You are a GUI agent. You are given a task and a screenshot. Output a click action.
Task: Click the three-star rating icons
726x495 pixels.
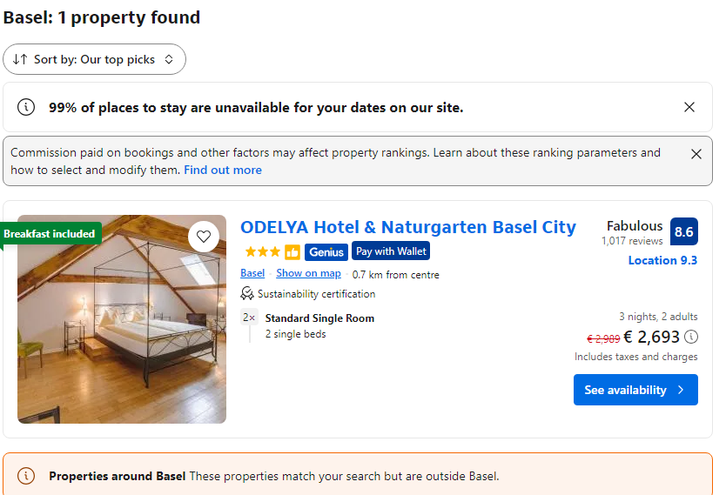(261, 252)
